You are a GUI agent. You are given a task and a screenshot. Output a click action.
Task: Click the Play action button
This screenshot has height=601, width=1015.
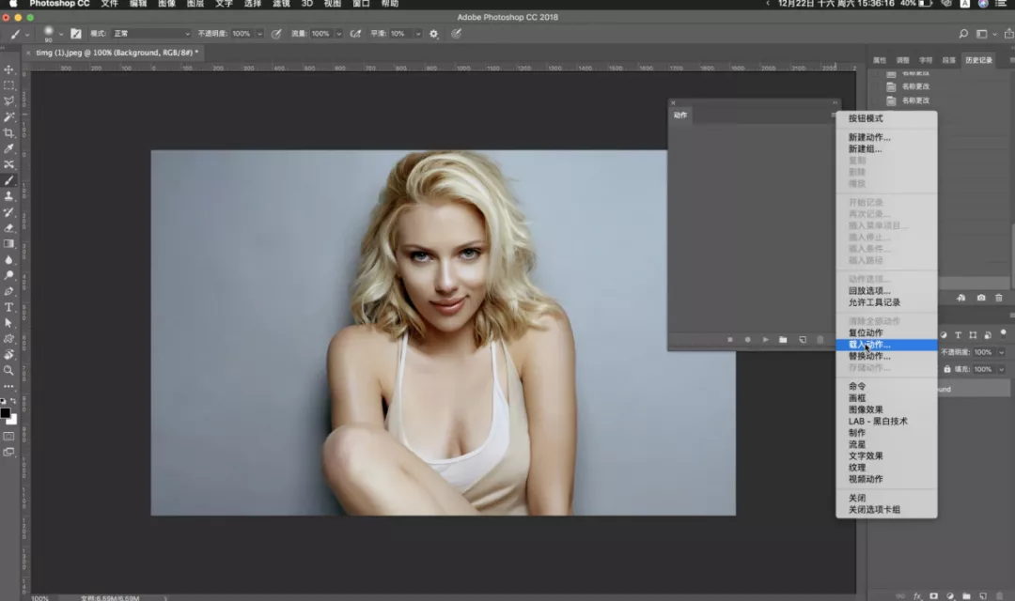coord(765,340)
